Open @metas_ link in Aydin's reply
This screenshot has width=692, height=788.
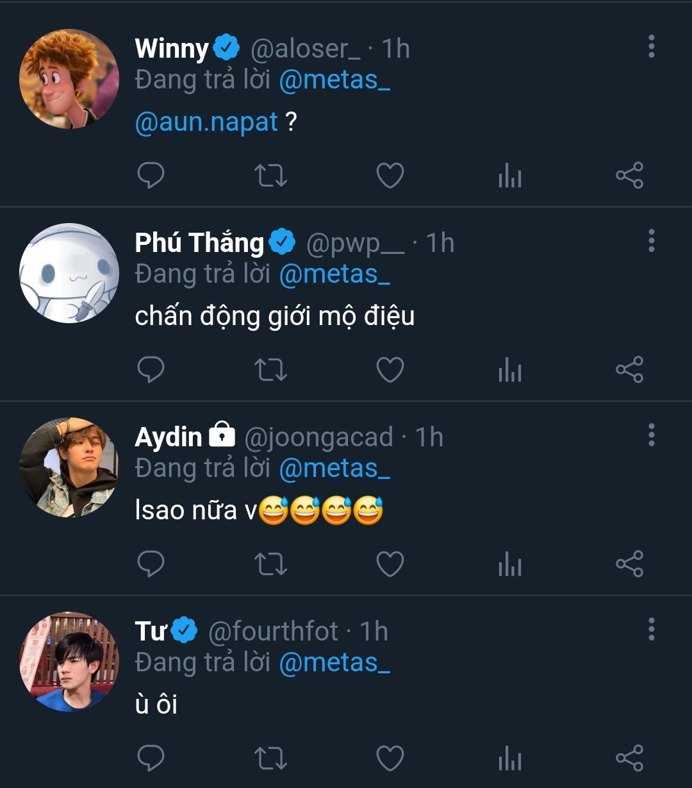[334, 468]
